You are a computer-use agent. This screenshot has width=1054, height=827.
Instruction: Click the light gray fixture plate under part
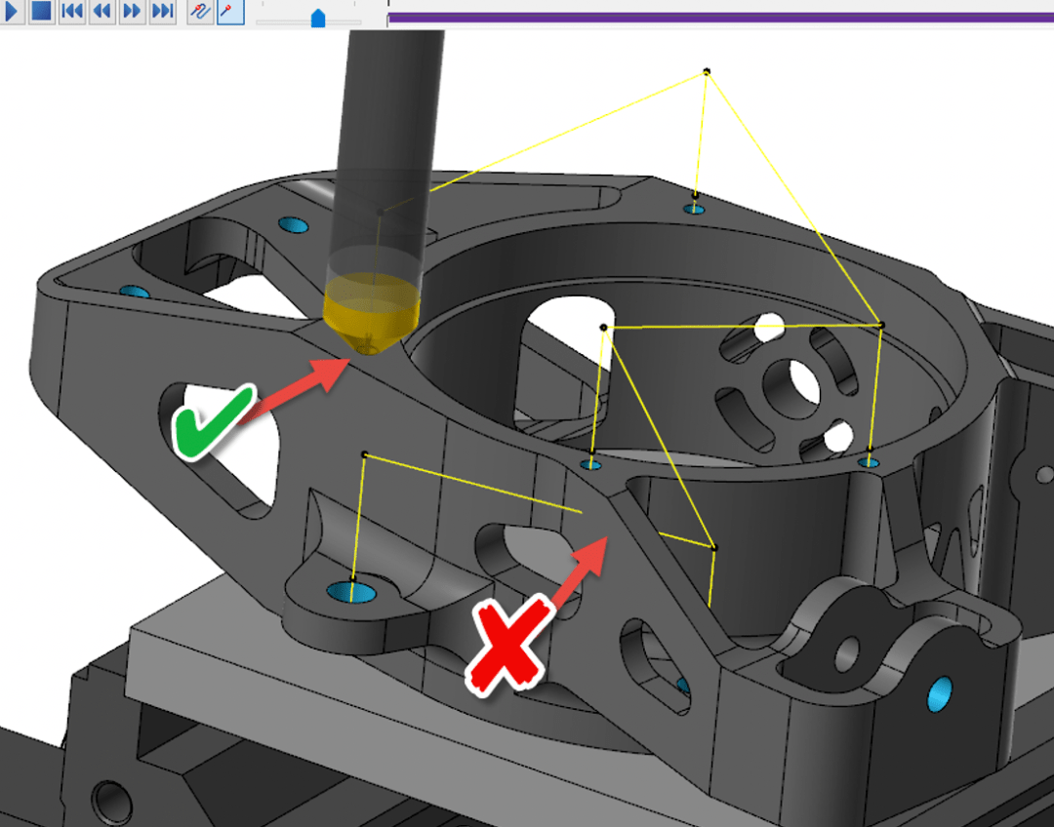244,673
